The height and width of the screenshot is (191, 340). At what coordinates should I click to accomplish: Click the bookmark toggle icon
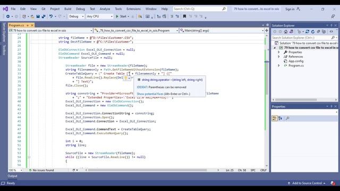coord(184,16)
